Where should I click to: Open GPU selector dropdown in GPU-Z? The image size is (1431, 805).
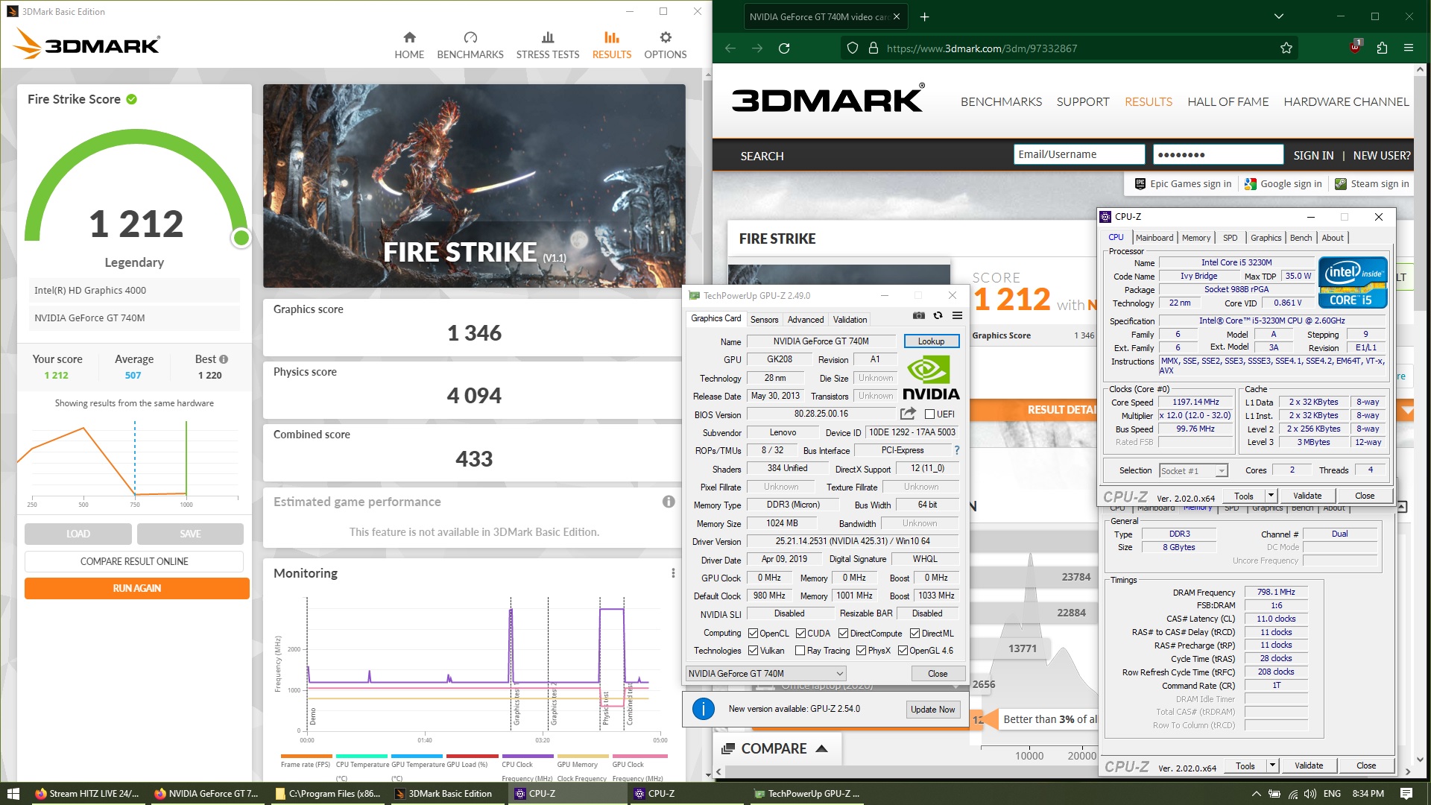[765, 674]
